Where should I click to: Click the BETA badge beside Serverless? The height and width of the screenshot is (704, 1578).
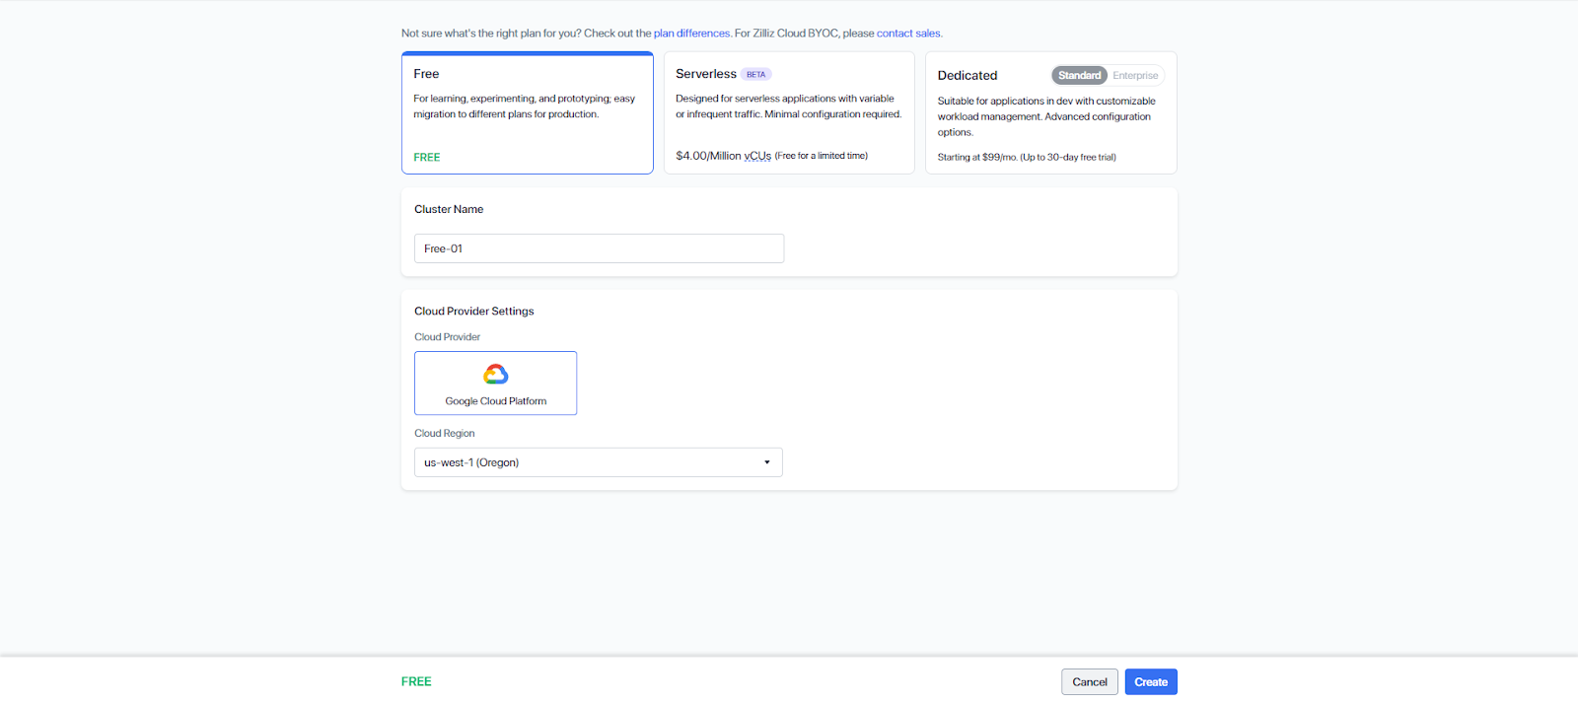[755, 75]
